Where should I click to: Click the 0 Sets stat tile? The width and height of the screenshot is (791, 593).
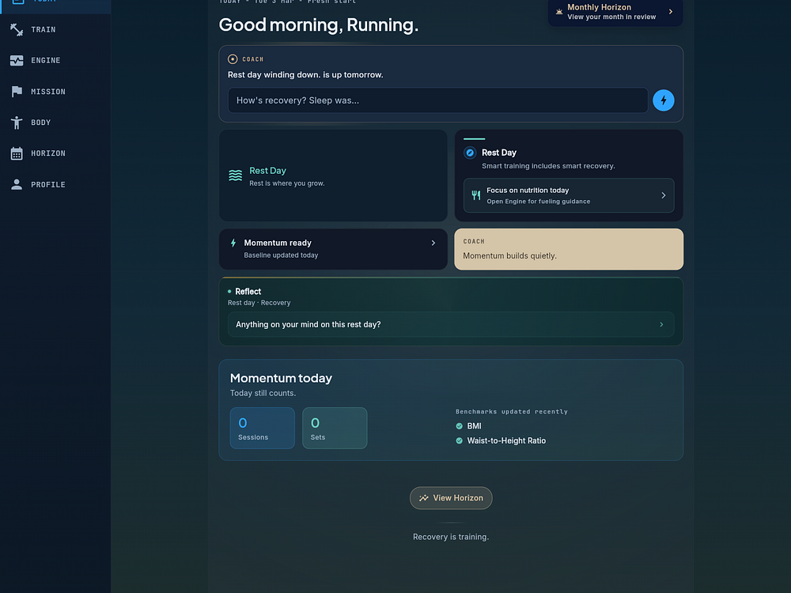[x=335, y=428]
